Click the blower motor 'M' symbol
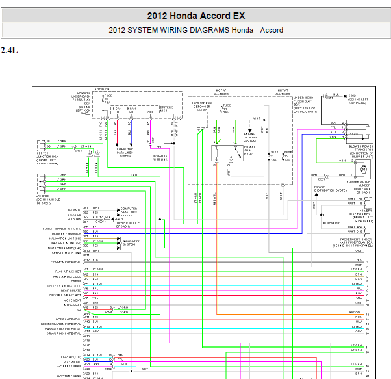 pyautogui.click(x=363, y=169)
